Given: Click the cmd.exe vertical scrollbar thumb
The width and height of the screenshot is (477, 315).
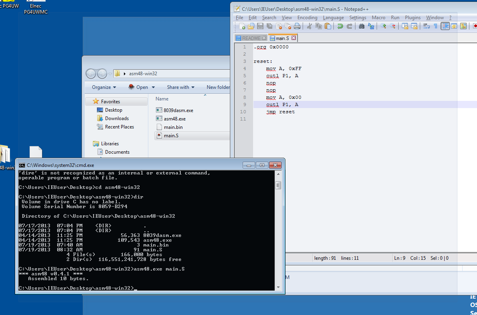Looking at the screenshot, I should (x=278, y=185).
